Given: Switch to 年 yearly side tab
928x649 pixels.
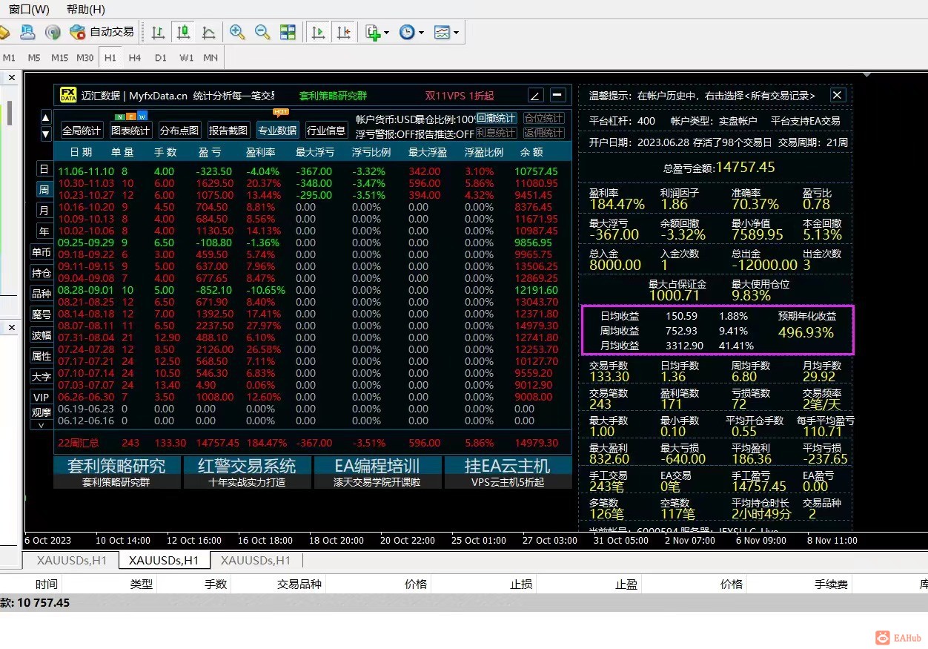Looking at the screenshot, I should pyautogui.click(x=44, y=231).
